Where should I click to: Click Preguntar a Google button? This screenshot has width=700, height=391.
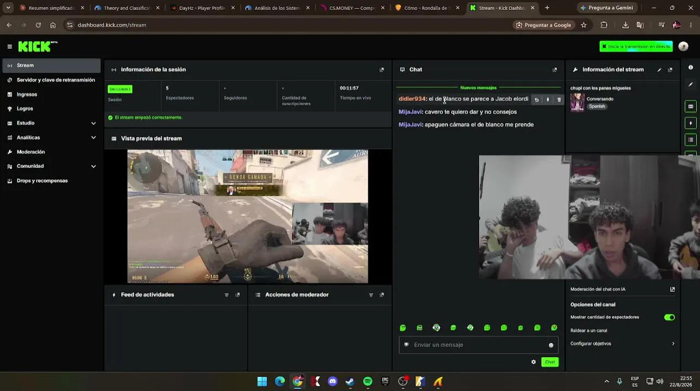(x=543, y=25)
